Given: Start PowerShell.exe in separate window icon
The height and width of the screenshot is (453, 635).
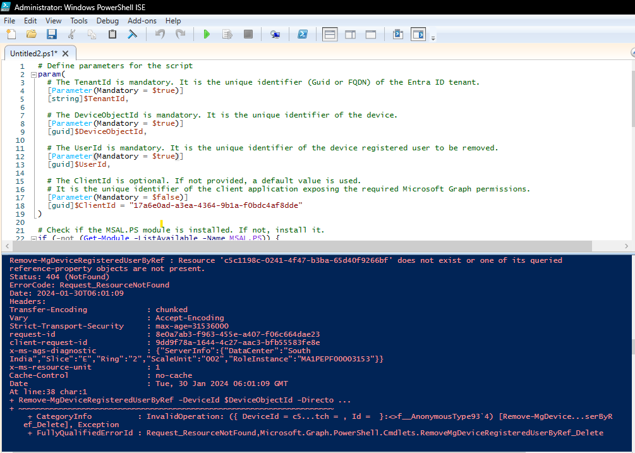Looking at the screenshot, I should (x=303, y=34).
